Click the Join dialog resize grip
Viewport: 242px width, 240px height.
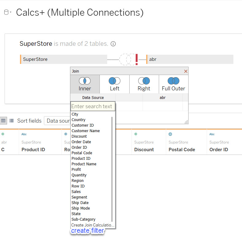click(x=186, y=122)
